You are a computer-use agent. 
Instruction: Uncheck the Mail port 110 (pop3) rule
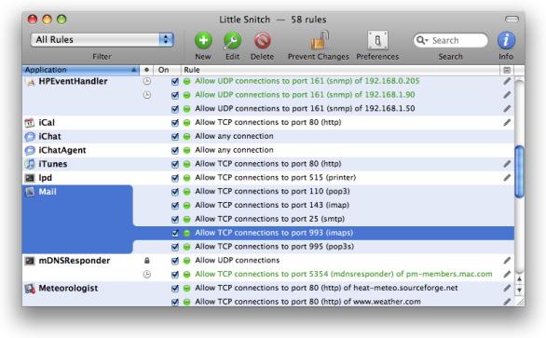pyautogui.click(x=175, y=192)
